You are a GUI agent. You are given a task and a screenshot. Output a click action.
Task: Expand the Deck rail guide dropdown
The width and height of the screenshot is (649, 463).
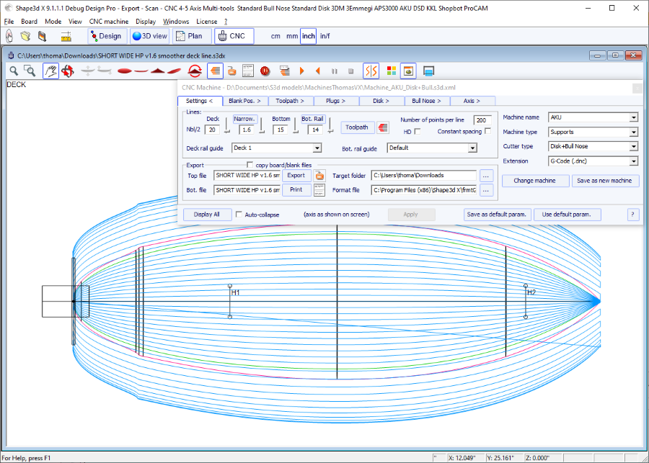point(317,148)
